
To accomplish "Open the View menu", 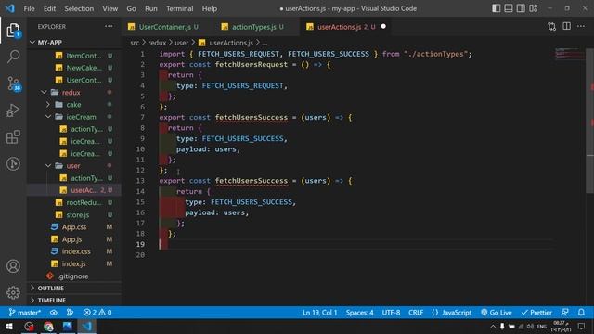I will (x=110, y=8).
